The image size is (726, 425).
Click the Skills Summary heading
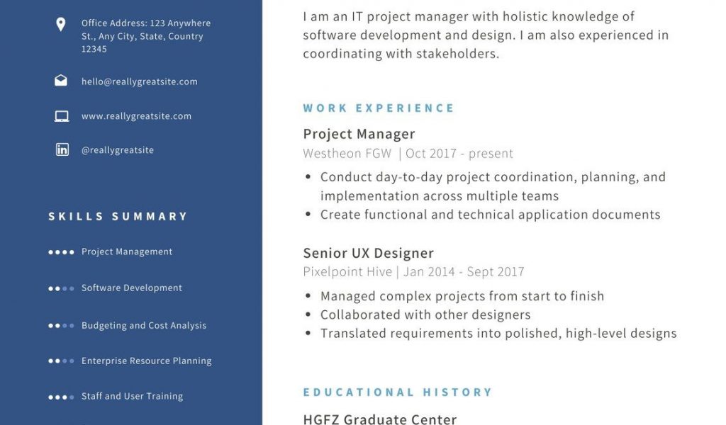tap(118, 217)
